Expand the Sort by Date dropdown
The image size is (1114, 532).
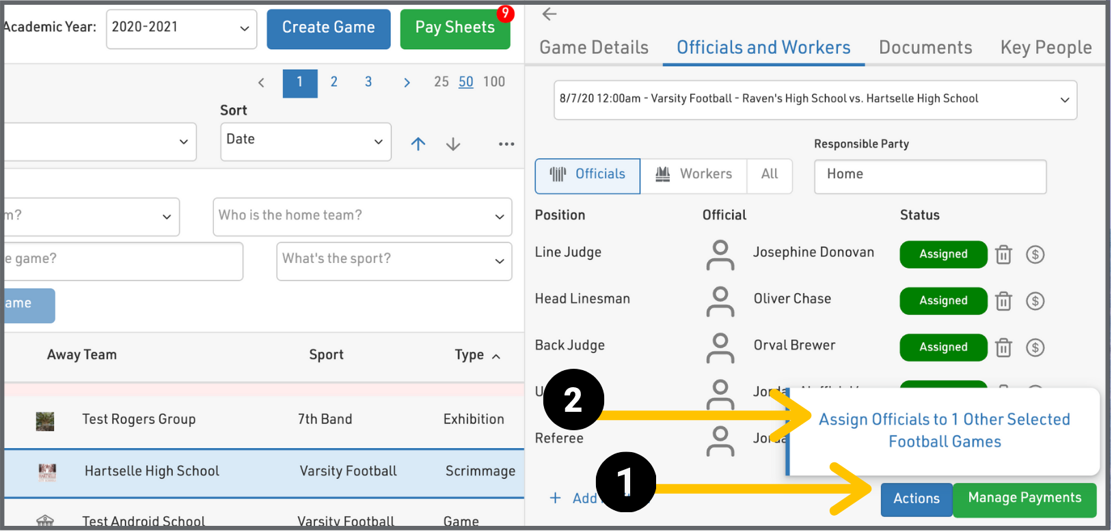click(305, 141)
